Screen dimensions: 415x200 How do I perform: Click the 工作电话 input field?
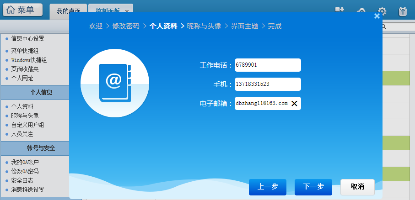(x=268, y=65)
